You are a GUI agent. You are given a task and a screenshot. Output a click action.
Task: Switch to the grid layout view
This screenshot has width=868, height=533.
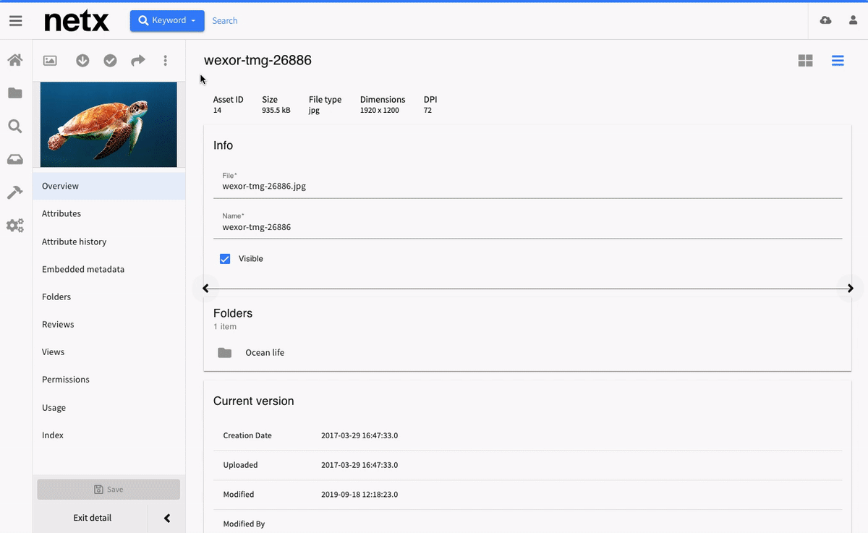click(x=805, y=61)
